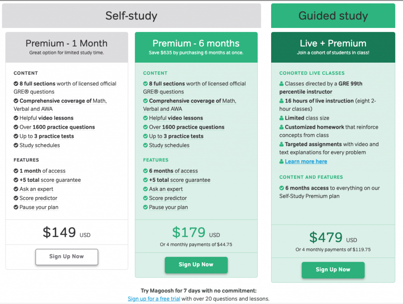
Task: Click Sign Up Now for Premium 1 Month
Action: pos(67,257)
